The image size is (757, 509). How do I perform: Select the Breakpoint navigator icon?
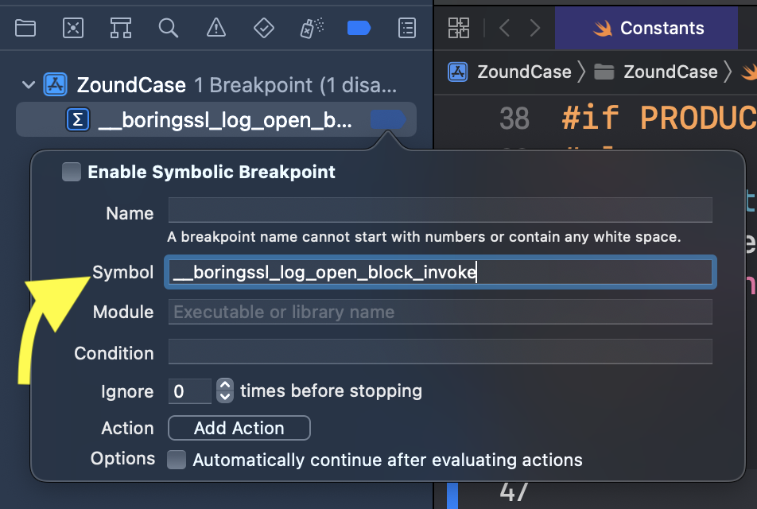(x=359, y=29)
